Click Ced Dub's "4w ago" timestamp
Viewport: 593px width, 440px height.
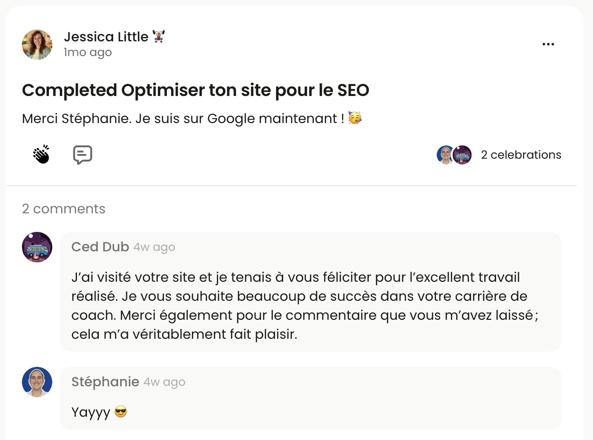tap(154, 248)
